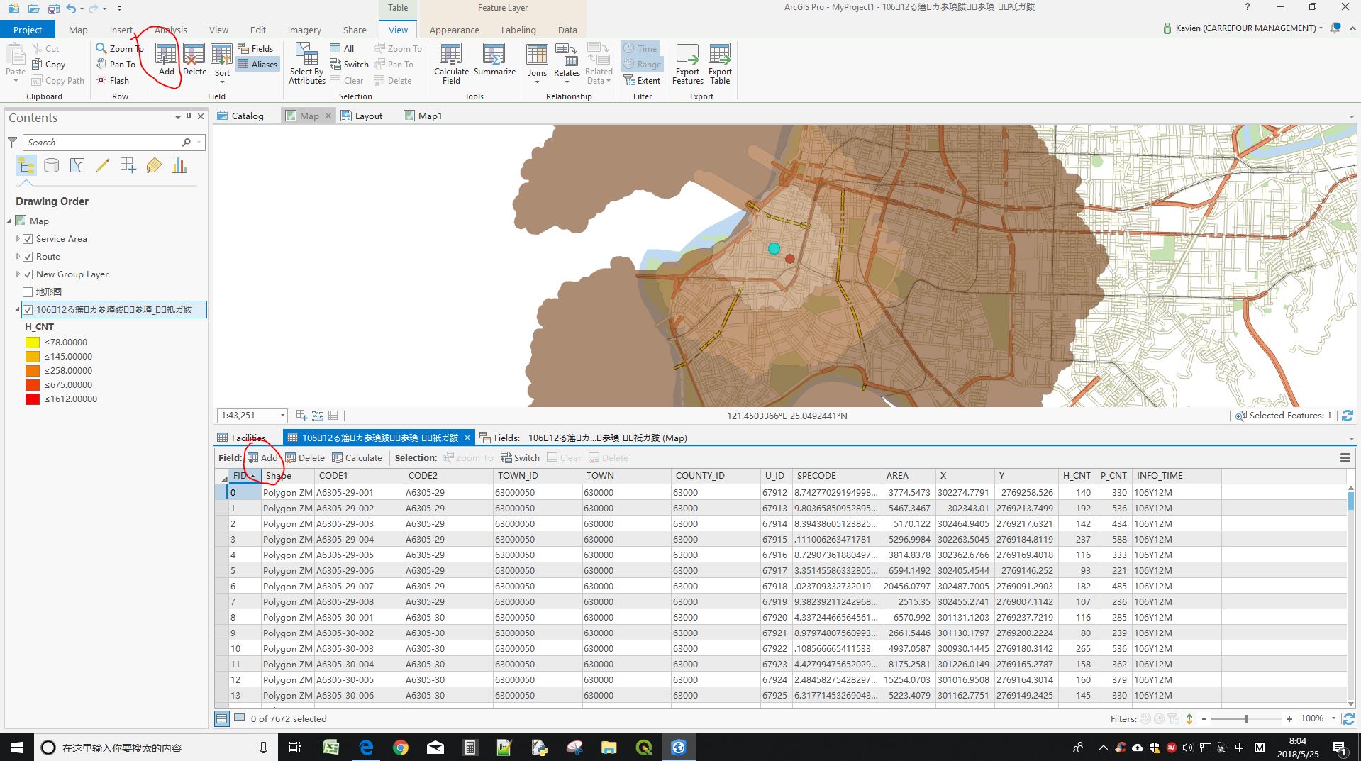1361x761 pixels.
Task: Expand the New Group Layer node
Action: coord(17,274)
